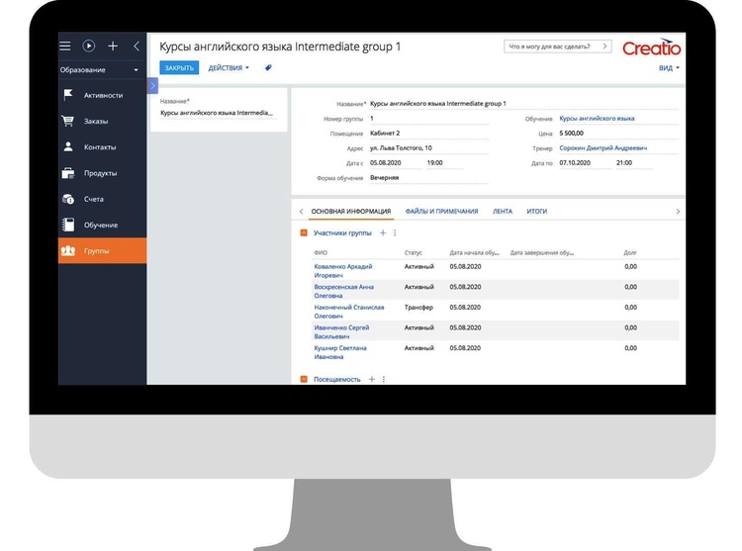Switch to the Файлы и примечания tab

441,211
